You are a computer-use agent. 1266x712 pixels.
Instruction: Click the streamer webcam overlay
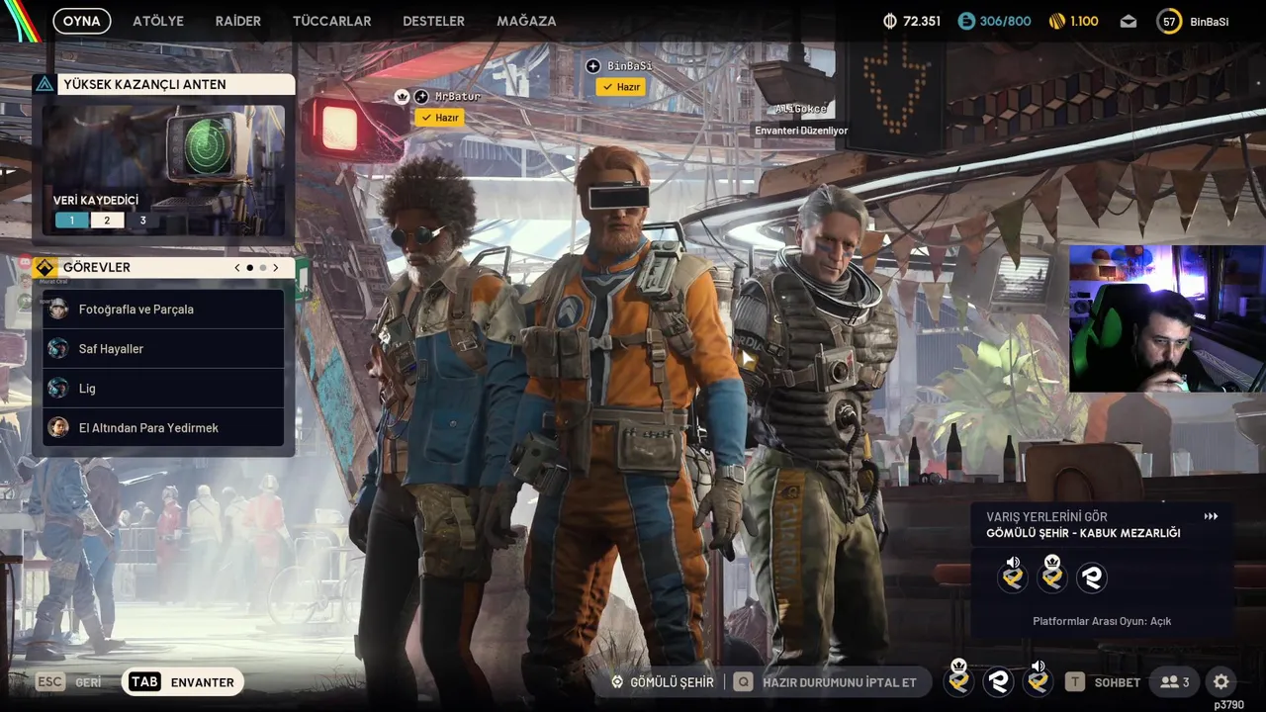1167,318
